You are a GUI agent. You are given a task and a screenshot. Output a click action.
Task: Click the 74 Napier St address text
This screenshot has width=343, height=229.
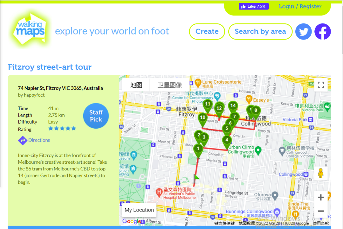60,88
